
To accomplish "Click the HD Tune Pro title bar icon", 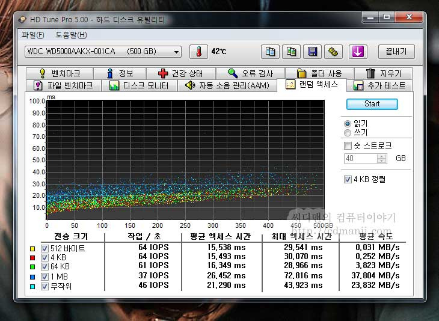I will (x=22, y=20).
